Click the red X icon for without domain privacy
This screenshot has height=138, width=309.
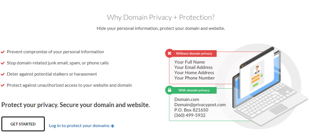coord(169,54)
